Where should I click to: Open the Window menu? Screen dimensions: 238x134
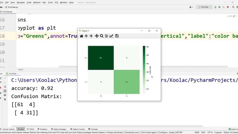[x=64, y=3]
